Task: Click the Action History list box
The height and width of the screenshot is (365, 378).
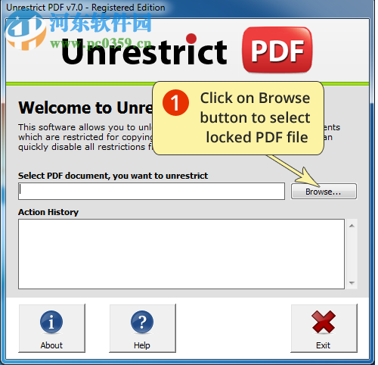Action: coord(181,254)
